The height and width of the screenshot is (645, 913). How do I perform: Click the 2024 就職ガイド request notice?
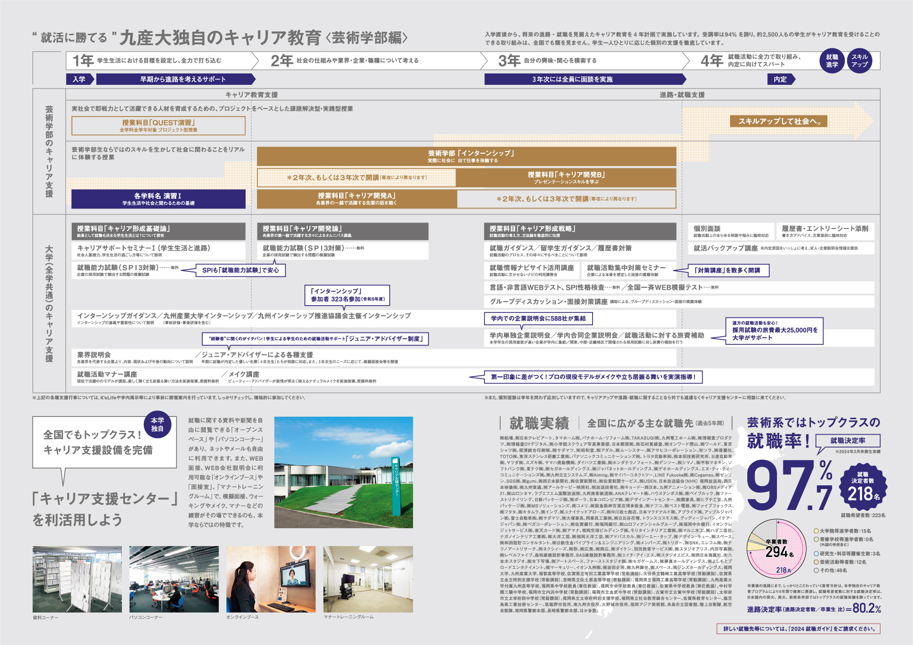coord(798,629)
